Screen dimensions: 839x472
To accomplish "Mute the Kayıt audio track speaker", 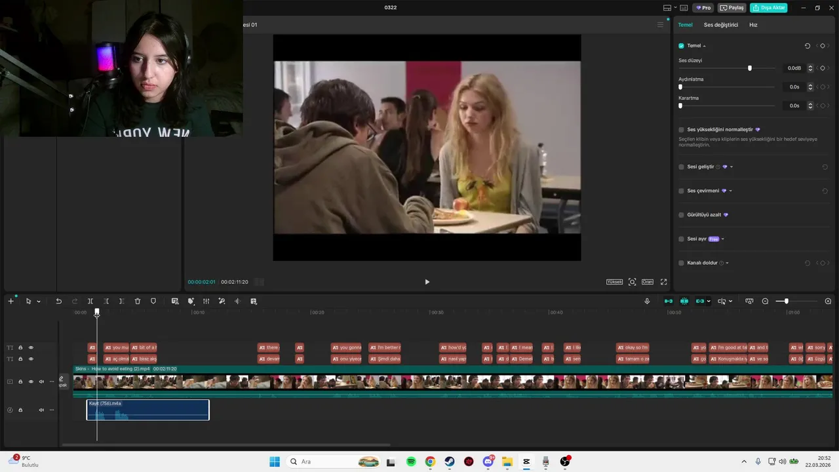I will [x=41, y=410].
